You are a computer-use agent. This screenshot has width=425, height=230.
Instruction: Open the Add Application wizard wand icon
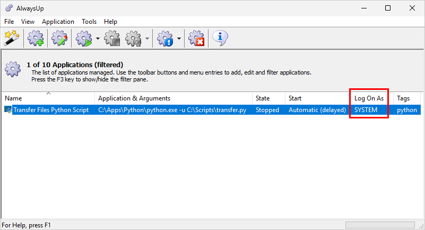click(x=12, y=38)
